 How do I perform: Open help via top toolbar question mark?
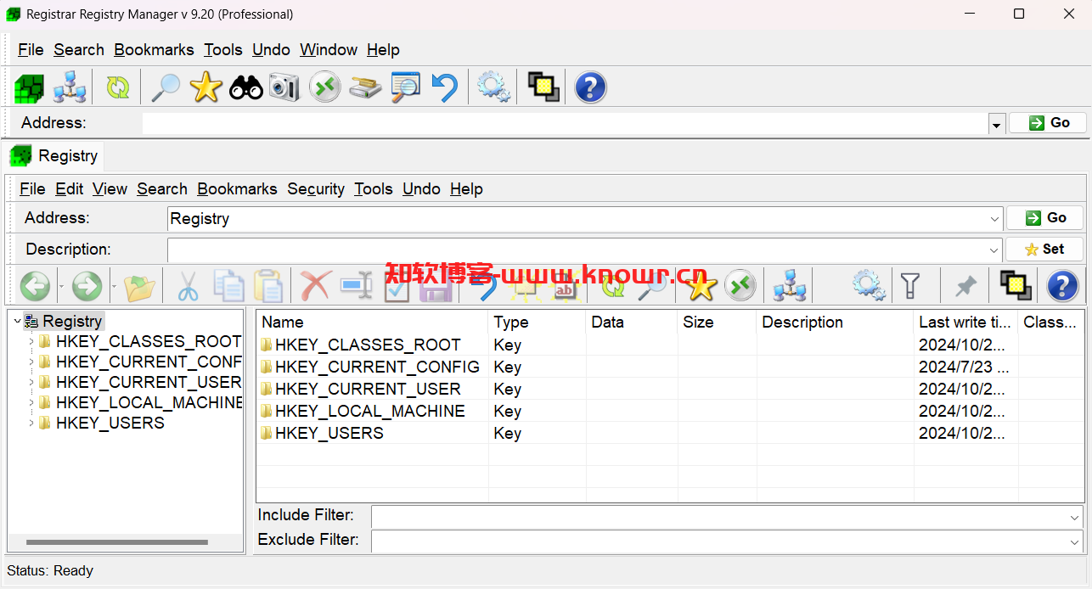[x=591, y=87]
